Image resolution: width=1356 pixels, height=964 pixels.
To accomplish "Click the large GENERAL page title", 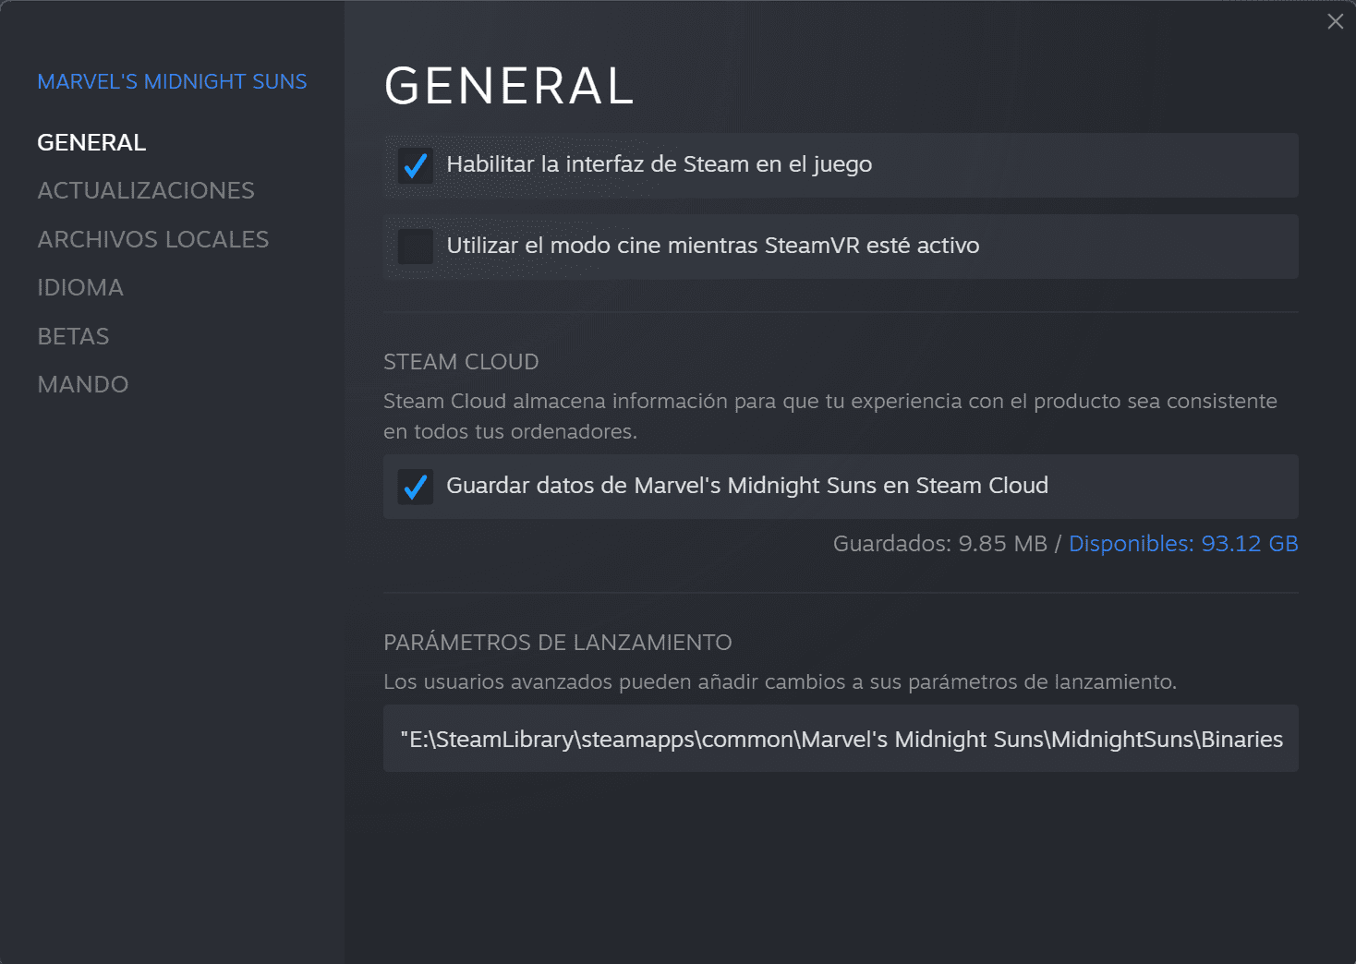I will [509, 86].
